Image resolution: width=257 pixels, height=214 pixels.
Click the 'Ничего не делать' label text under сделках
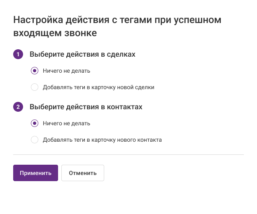point(66,71)
